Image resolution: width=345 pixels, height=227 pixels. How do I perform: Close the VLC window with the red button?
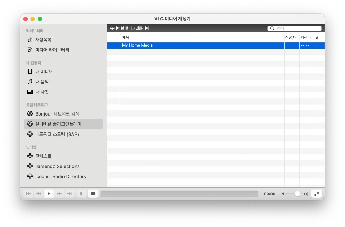pos(26,19)
